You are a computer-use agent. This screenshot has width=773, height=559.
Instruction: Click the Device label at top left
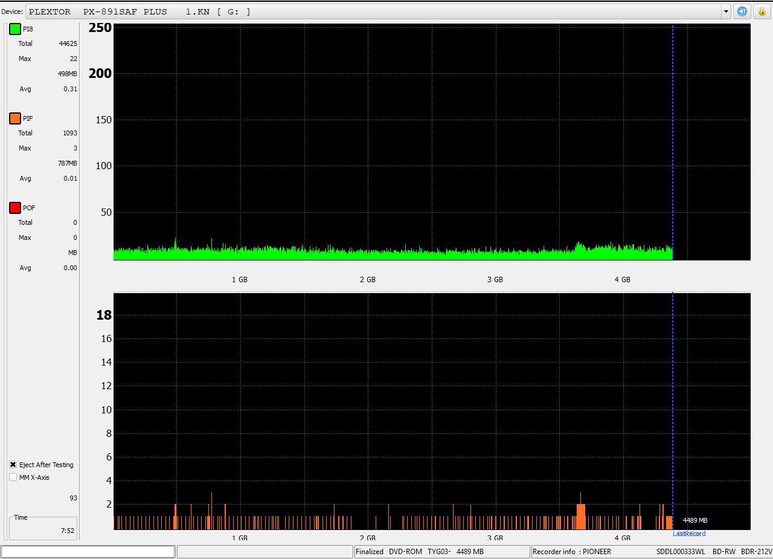(x=12, y=11)
